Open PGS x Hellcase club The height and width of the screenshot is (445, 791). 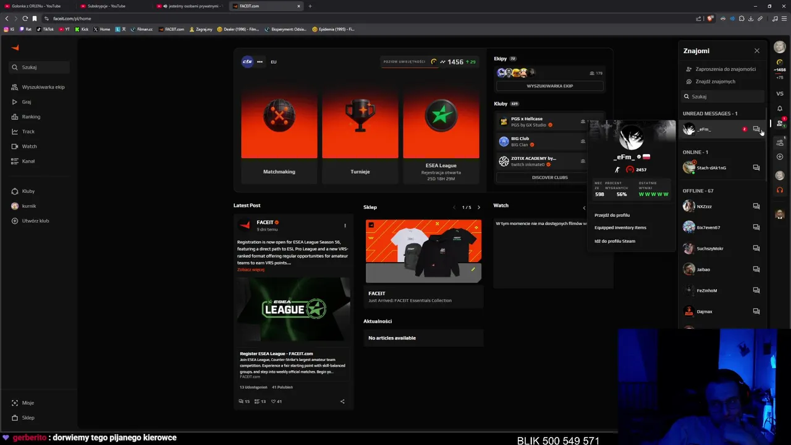tap(542, 122)
